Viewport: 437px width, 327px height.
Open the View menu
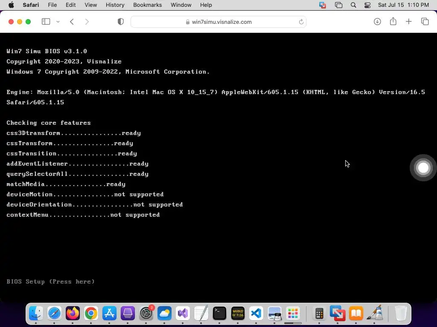(91, 5)
